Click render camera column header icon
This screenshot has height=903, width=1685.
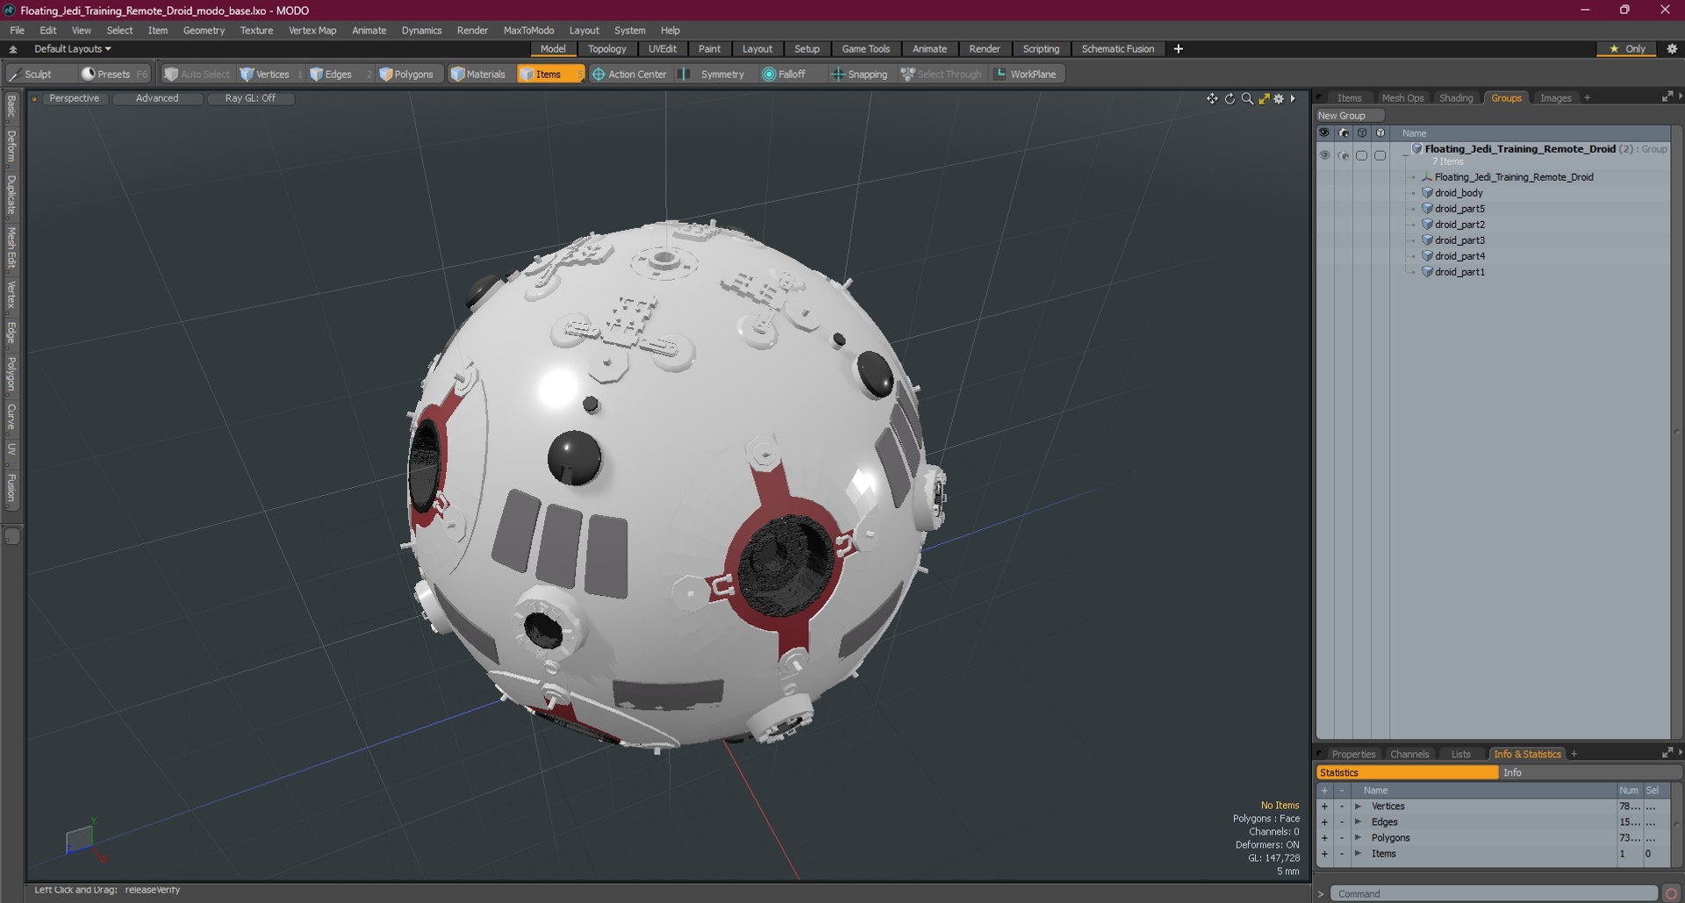1343,133
